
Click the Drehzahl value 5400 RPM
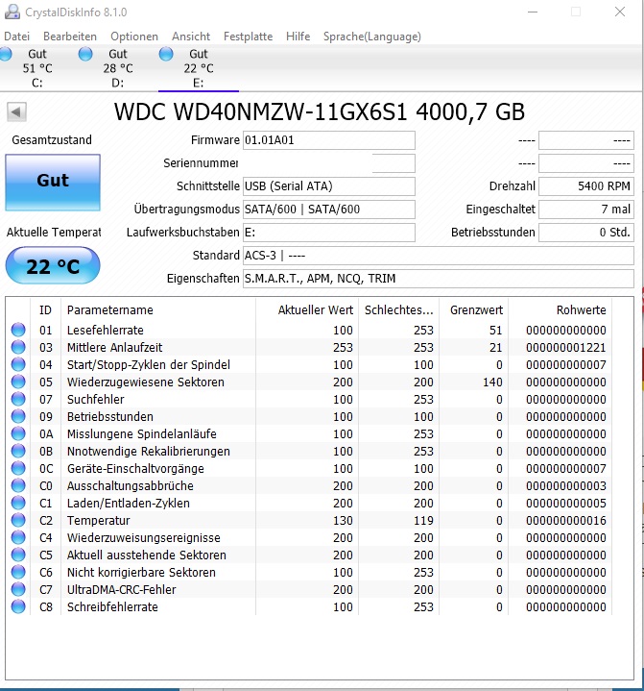click(586, 186)
